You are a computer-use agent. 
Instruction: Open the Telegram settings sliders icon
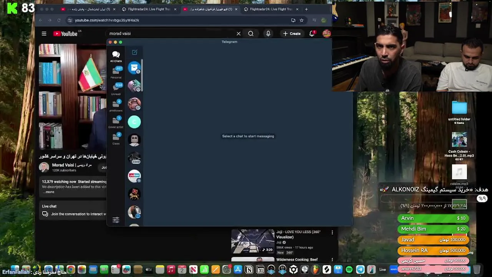coord(116,220)
